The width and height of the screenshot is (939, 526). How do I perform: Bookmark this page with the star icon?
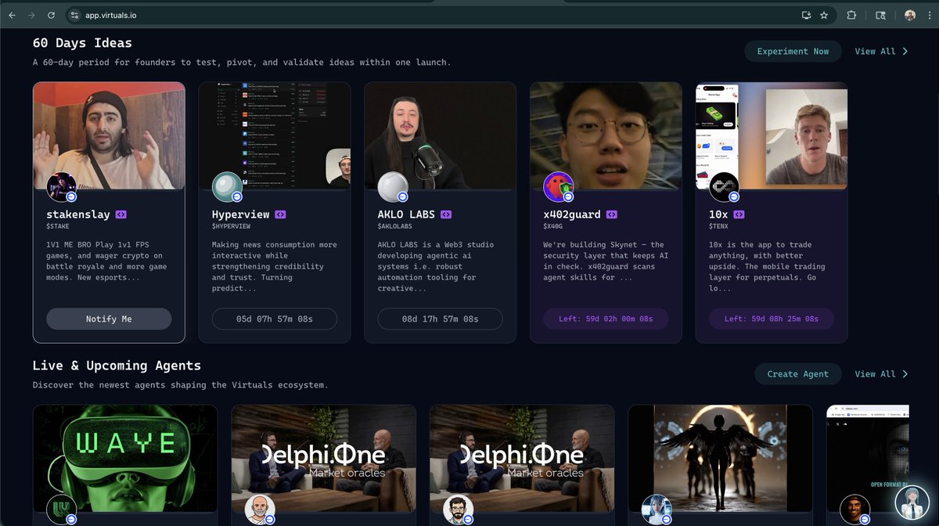824,15
